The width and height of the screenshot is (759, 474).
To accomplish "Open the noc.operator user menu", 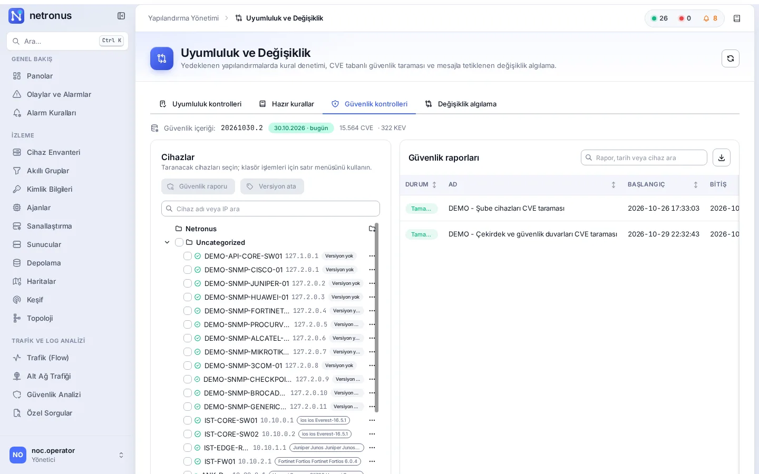I will [x=67, y=455].
